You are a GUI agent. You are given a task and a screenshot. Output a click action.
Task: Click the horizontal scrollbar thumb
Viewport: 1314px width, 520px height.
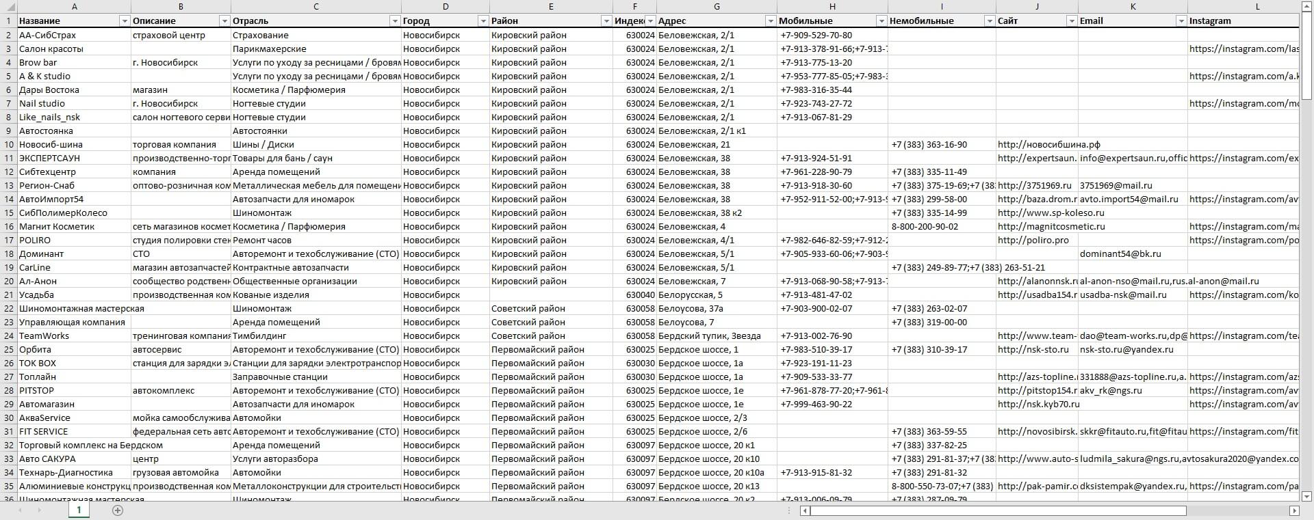(998, 510)
